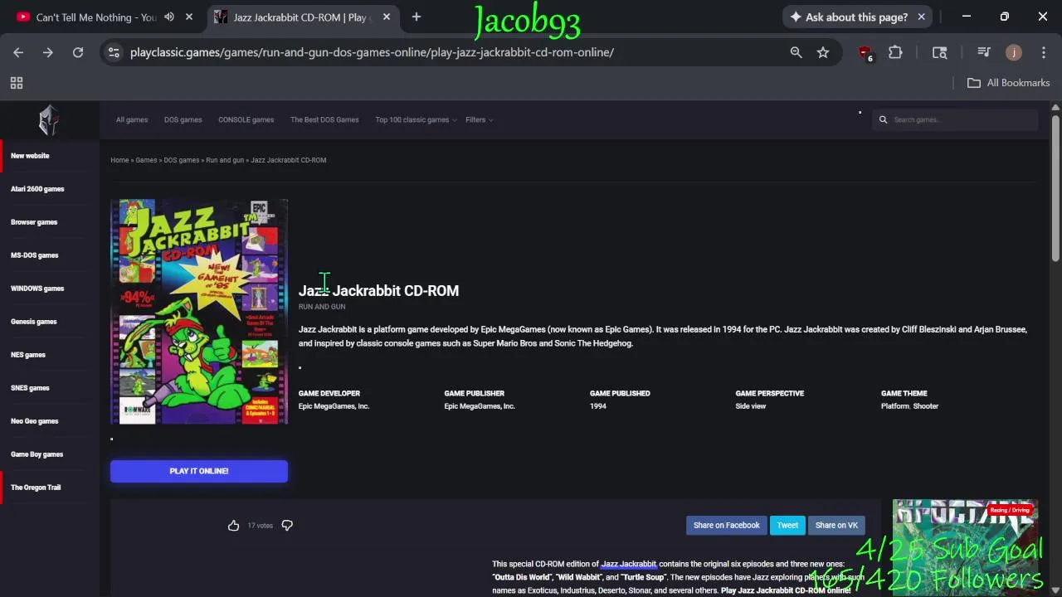Click the RUN AND GUN category label
The height and width of the screenshot is (597, 1062).
(x=322, y=307)
